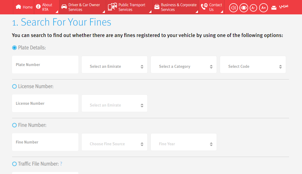Viewport: 302px width, 174px height.
Task: Click inside the Plate Number field
Action: pos(45,65)
